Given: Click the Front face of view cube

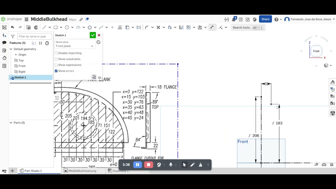Looking at the screenshot, I should pyautogui.click(x=316, y=51).
